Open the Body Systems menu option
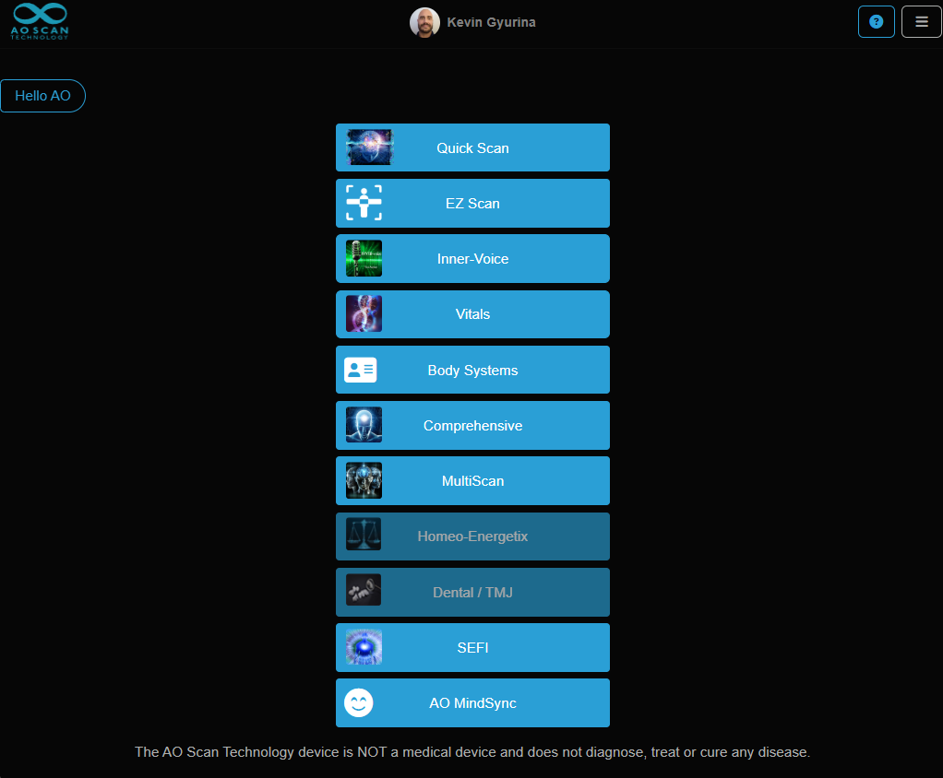This screenshot has width=943, height=778. [x=472, y=370]
